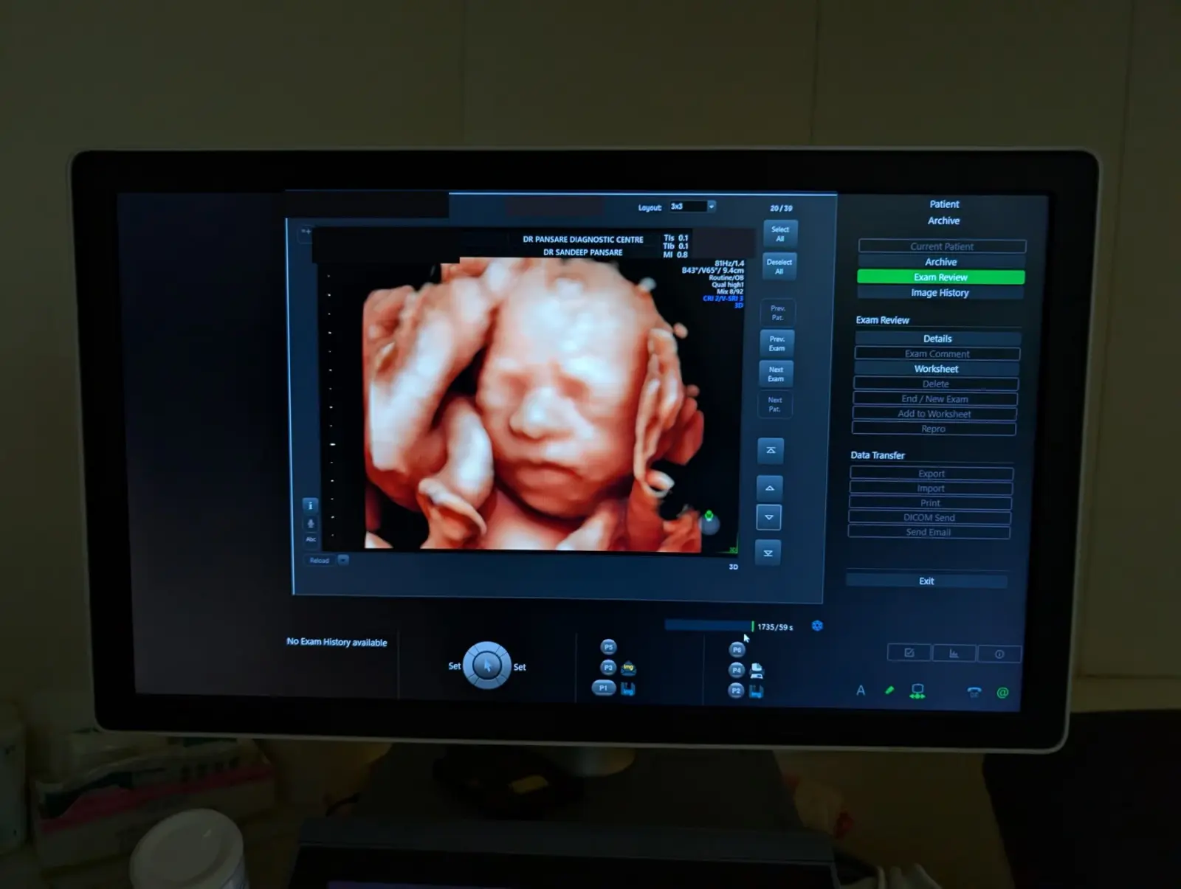Image resolution: width=1181 pixels, height=889 pixels.
Task: Click the Img envelope icon next to P3
Action: 628,668
